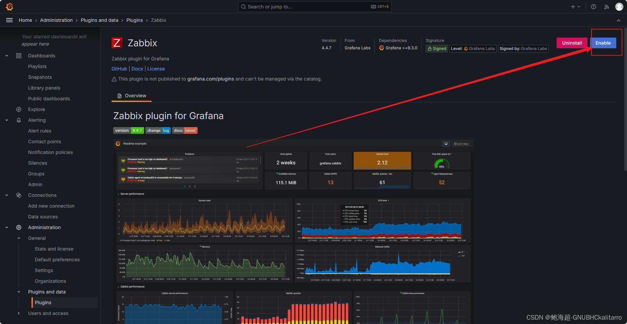
Task: Collapse the top breadcrumb bar chevron
Action: 619,20
